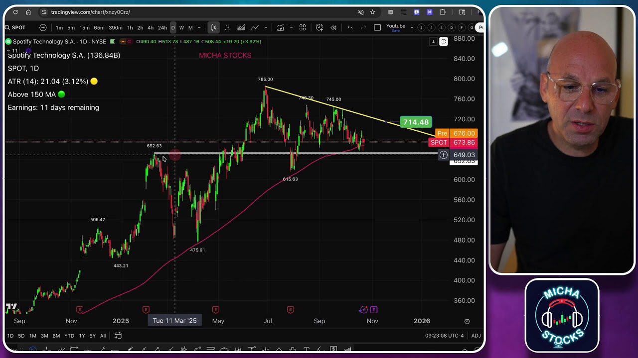Click the lightning event marker on time axis
638x358 pixels.
[x=363, y=310]
